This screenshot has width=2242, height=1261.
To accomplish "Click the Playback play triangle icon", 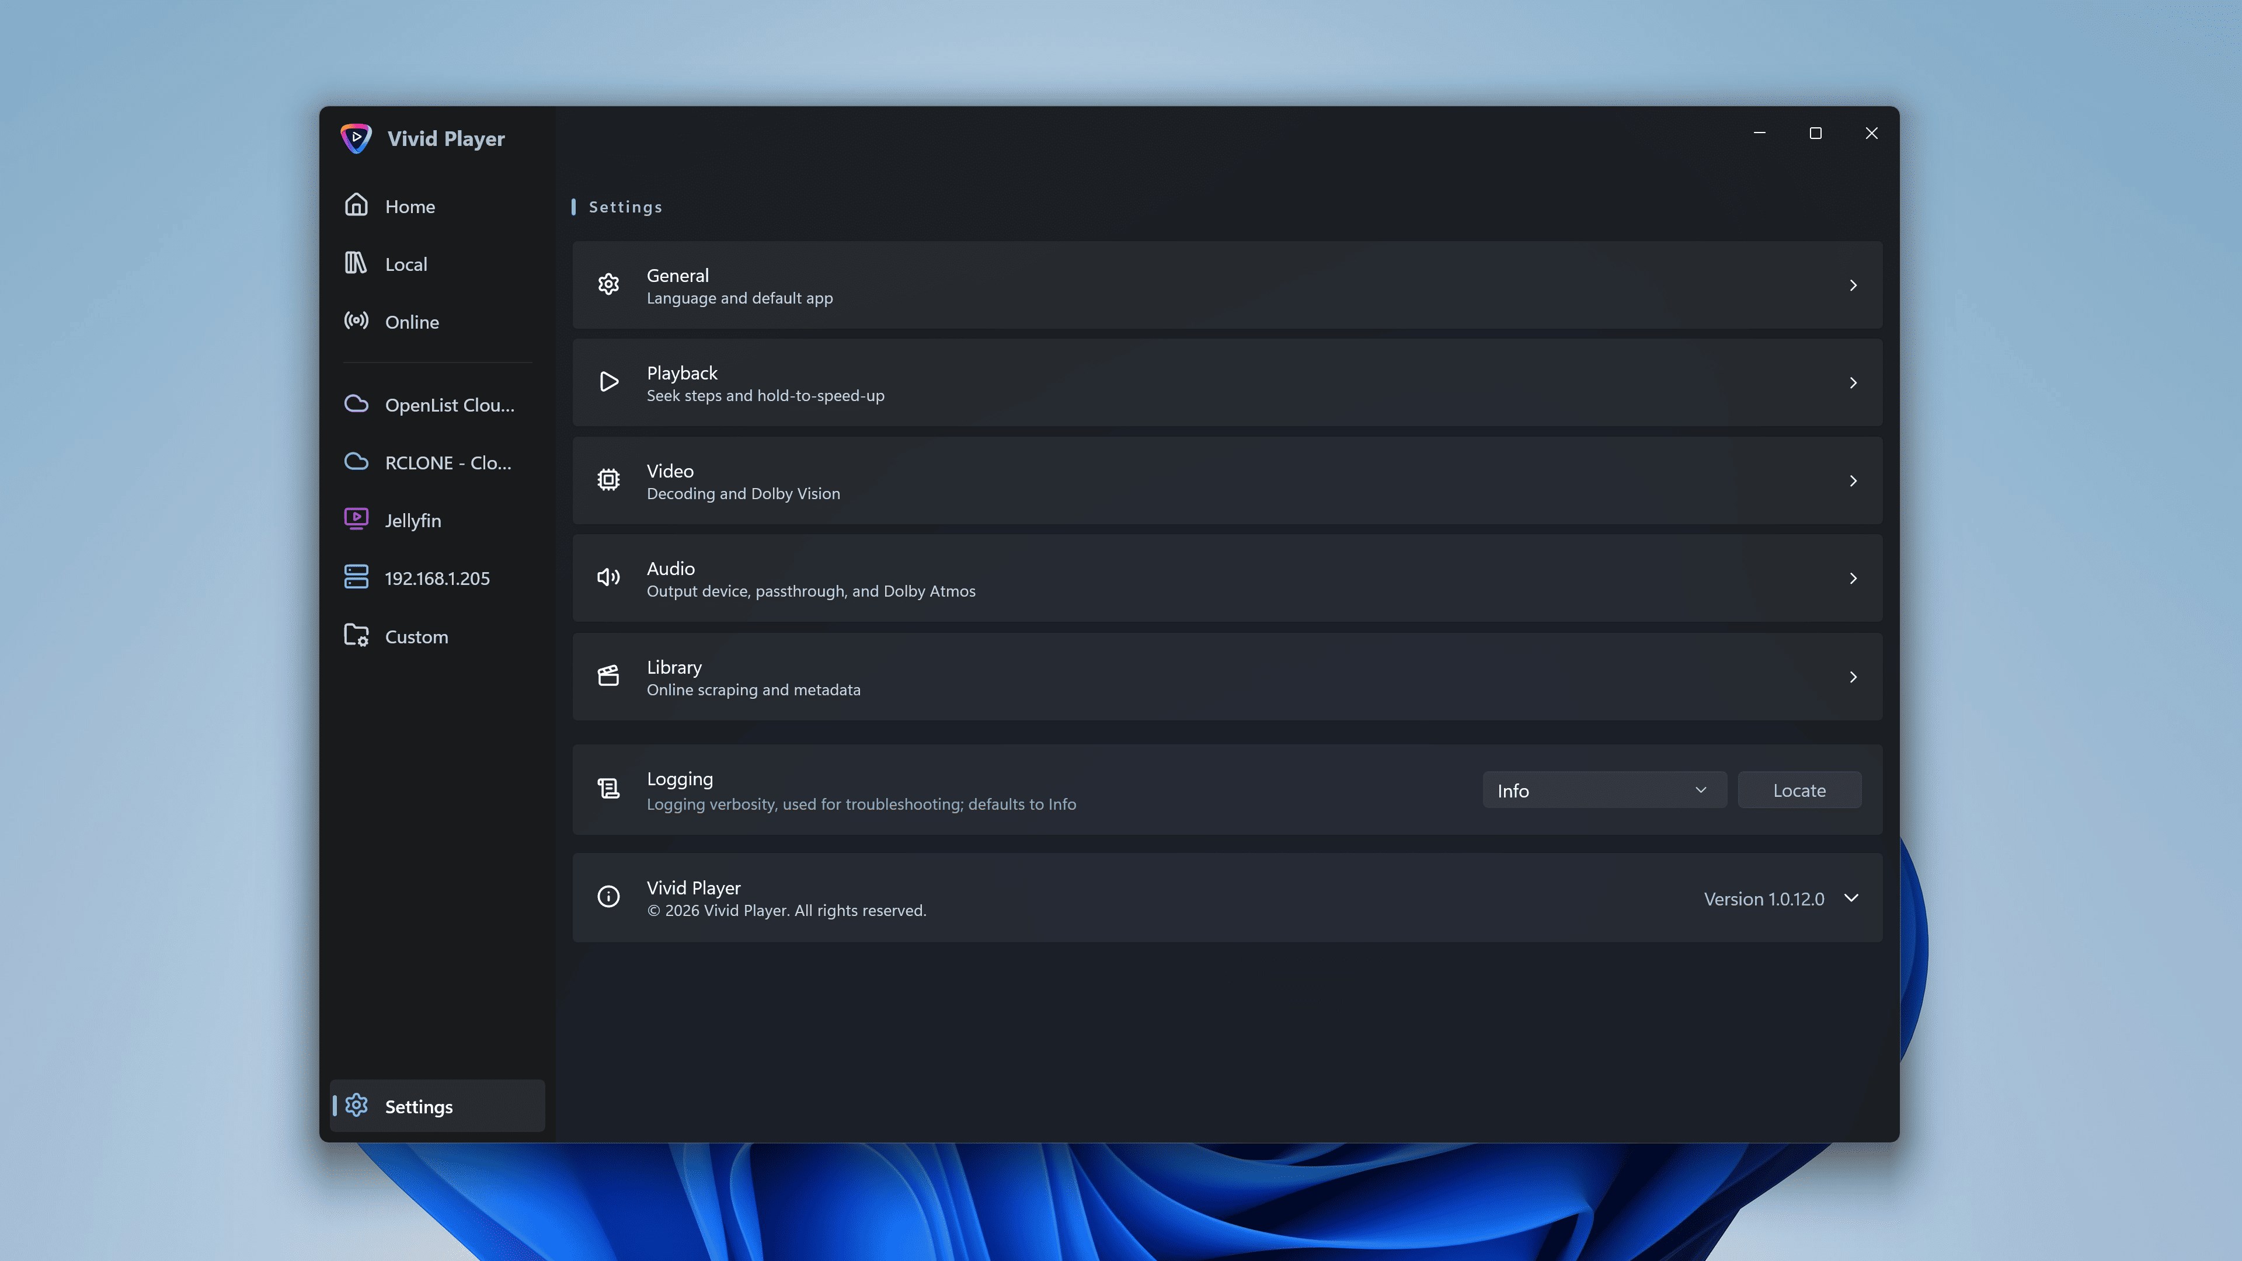I will tap(608, 382).
